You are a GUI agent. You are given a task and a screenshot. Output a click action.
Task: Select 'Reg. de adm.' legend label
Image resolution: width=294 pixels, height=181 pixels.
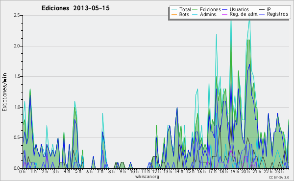[x=244, y=14]
